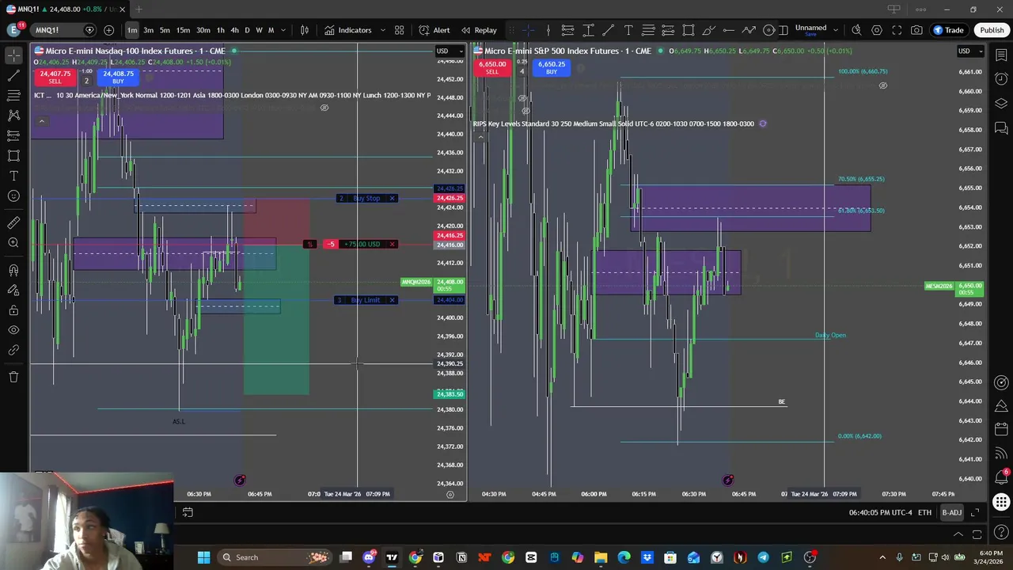
Task: Switch to the 5m timeframe
Action: pos(165,30)
